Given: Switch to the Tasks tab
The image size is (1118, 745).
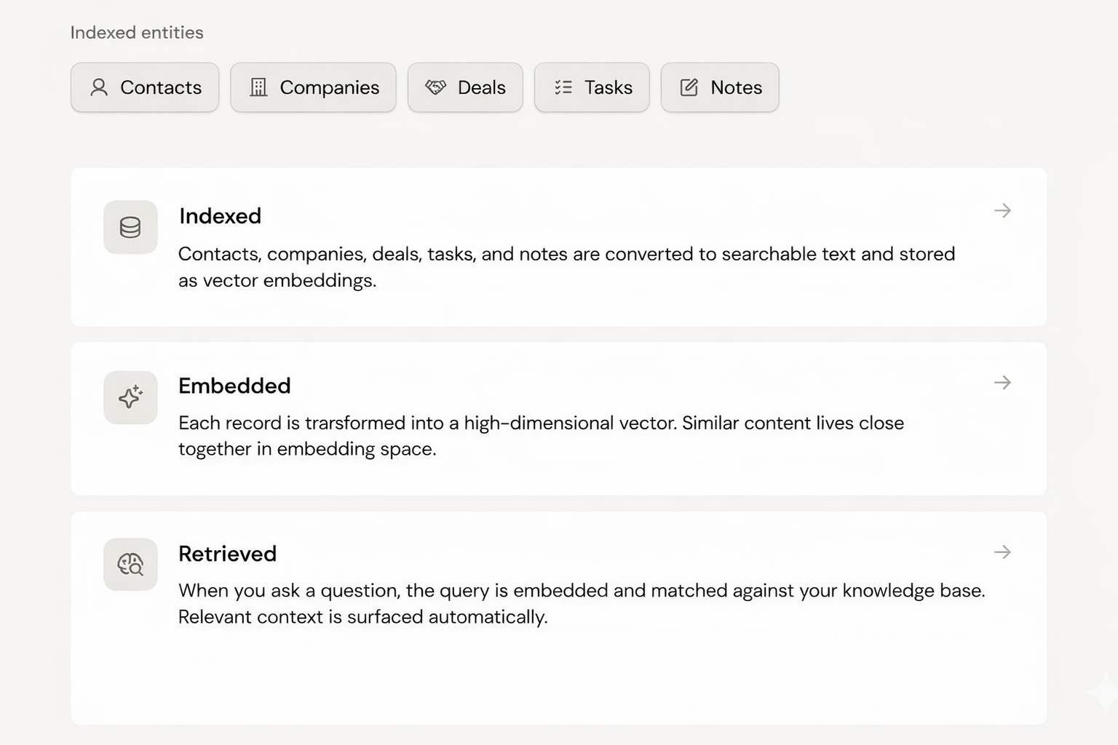Looking at the screenshot, I should click(x=592, y=87).
